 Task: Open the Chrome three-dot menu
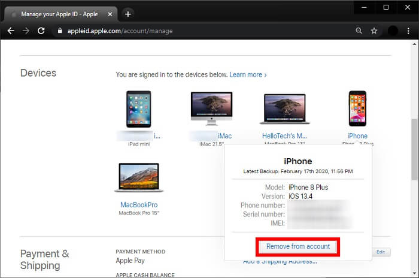409,31
